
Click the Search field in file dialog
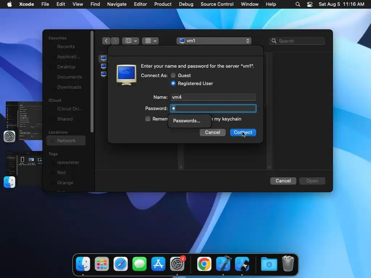[297, 41]
